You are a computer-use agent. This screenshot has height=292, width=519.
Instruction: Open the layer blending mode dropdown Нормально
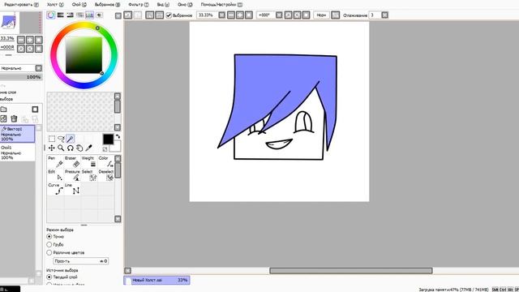pyautogui.click(x=39, y=68)
